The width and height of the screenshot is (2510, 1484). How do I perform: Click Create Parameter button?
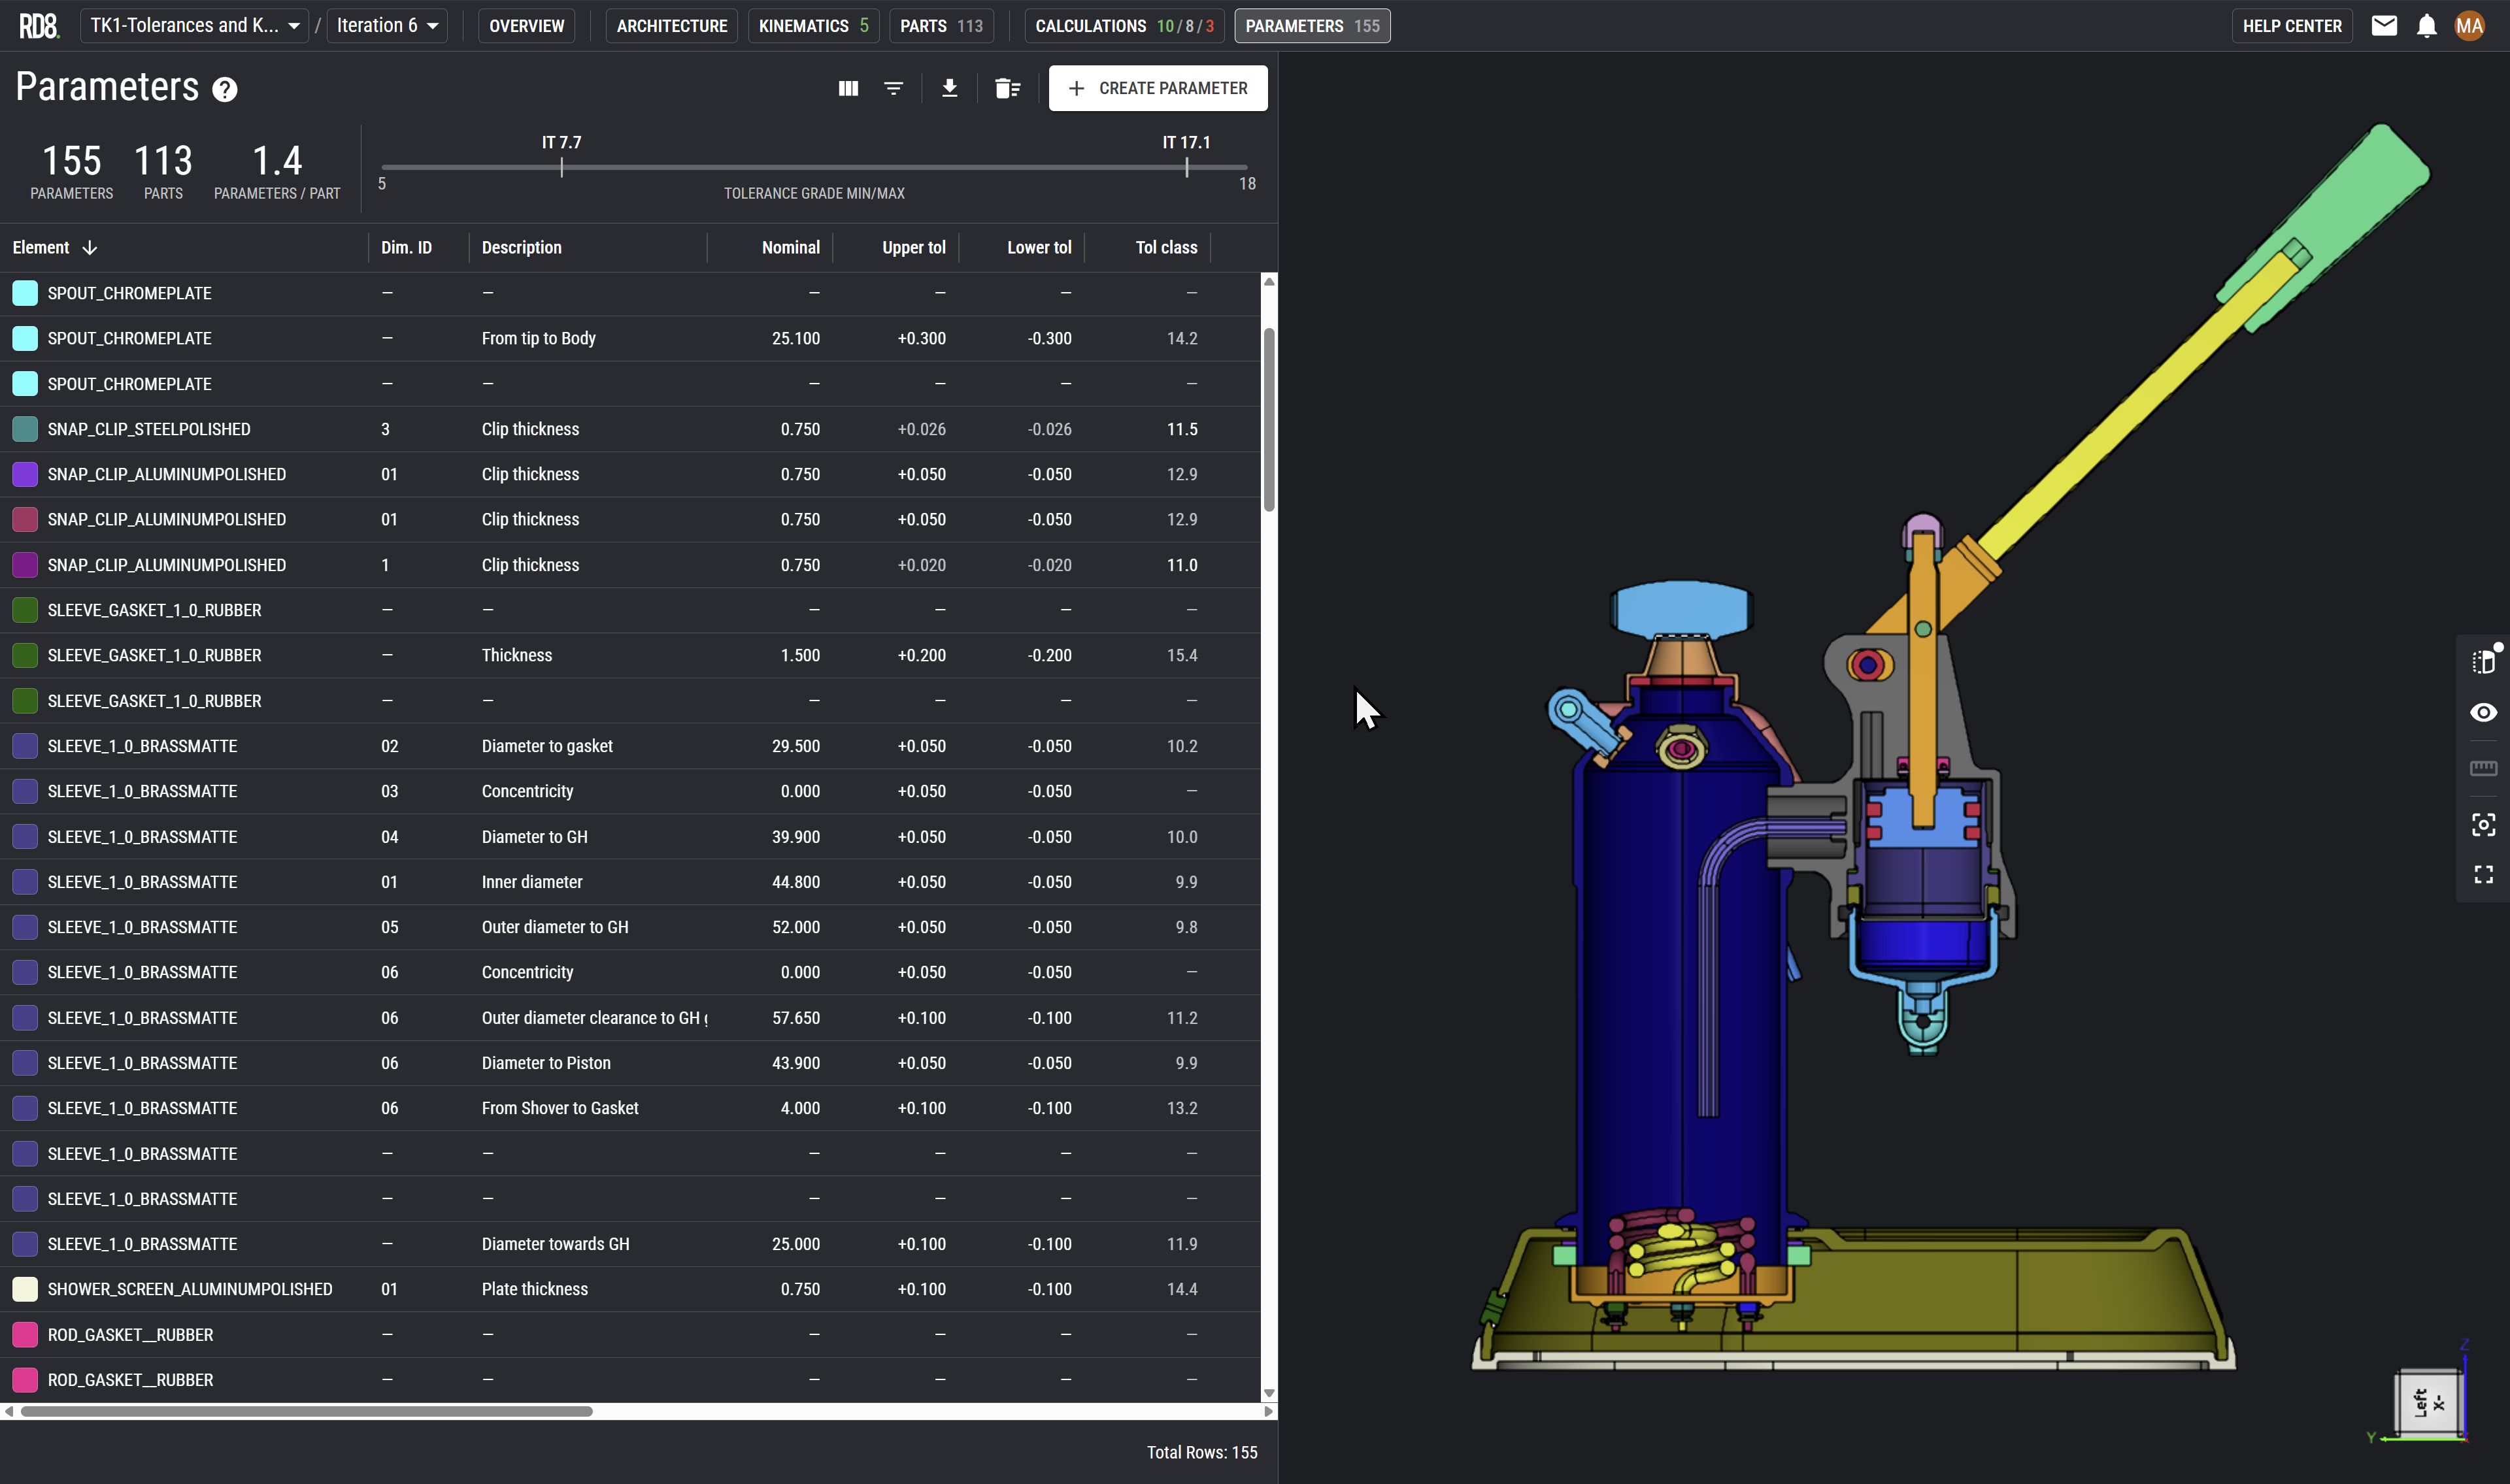[1157, 88]
